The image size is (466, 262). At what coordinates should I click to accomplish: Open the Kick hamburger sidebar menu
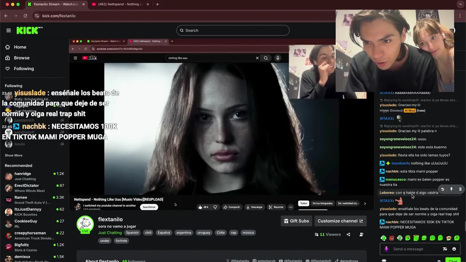point(8,30)
